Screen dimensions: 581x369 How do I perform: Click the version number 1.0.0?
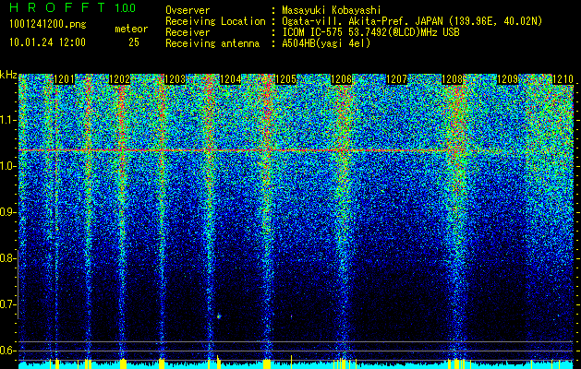126,8
